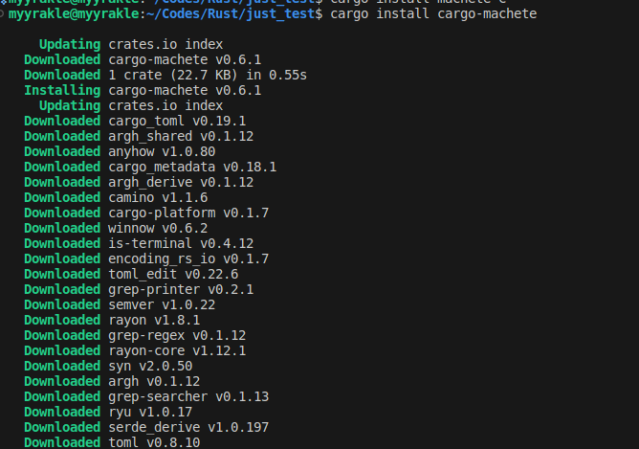Screen dimensions: 639x449
Task: Click the serde_derive v1.0.197 line
Action: pyautogui.click(x=188, y=427)
